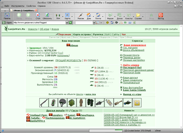
Task: Expand the Ссылки dropdown arrow
Action: point(143,17)
